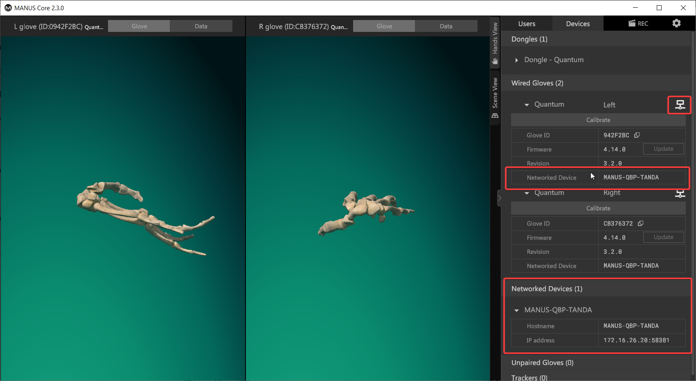This screenshot has width=696, height=381.
Task: Click the IP address value 172.16.26.20:58381
Action: pos(636,340)
